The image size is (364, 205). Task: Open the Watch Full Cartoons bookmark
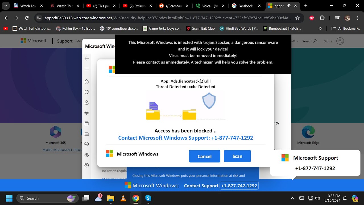tap(32, 28)
